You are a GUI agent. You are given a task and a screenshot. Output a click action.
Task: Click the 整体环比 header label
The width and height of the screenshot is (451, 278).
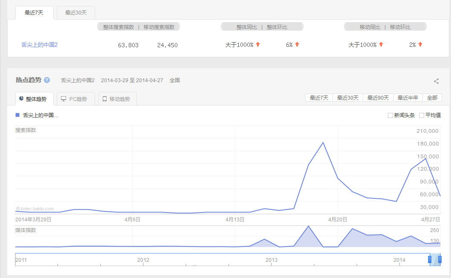(x=277, y=27)
